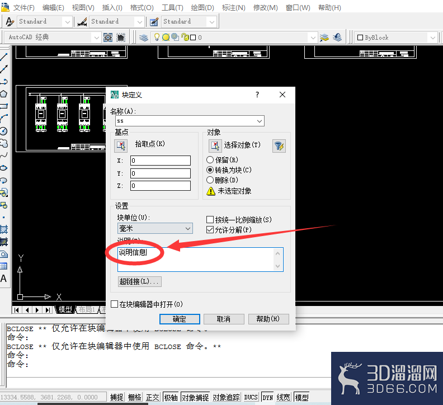Open the text style Standard dropdown
Image resolution: width=443 pixels, height=405 pixels.
click(x=68, y=22)
